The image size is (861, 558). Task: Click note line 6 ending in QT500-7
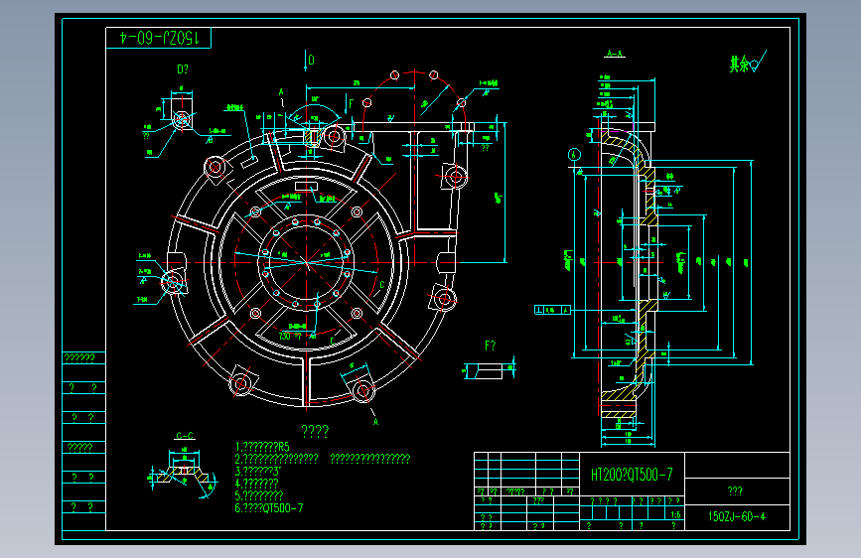[268, 508]
